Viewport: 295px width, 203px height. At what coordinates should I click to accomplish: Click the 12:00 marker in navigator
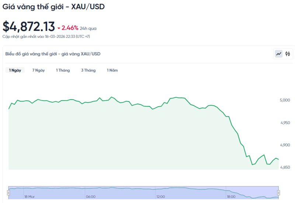click(160, 197)
